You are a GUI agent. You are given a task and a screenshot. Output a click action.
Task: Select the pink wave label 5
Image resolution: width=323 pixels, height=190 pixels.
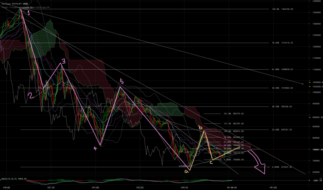[x=122, y=82]
